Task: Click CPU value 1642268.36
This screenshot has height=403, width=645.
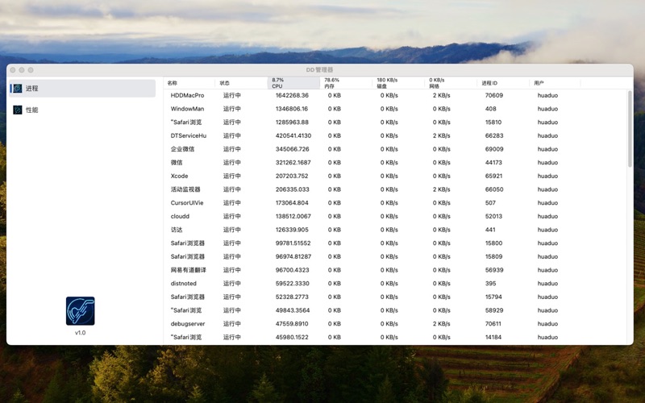Action: tap(292, 95)
